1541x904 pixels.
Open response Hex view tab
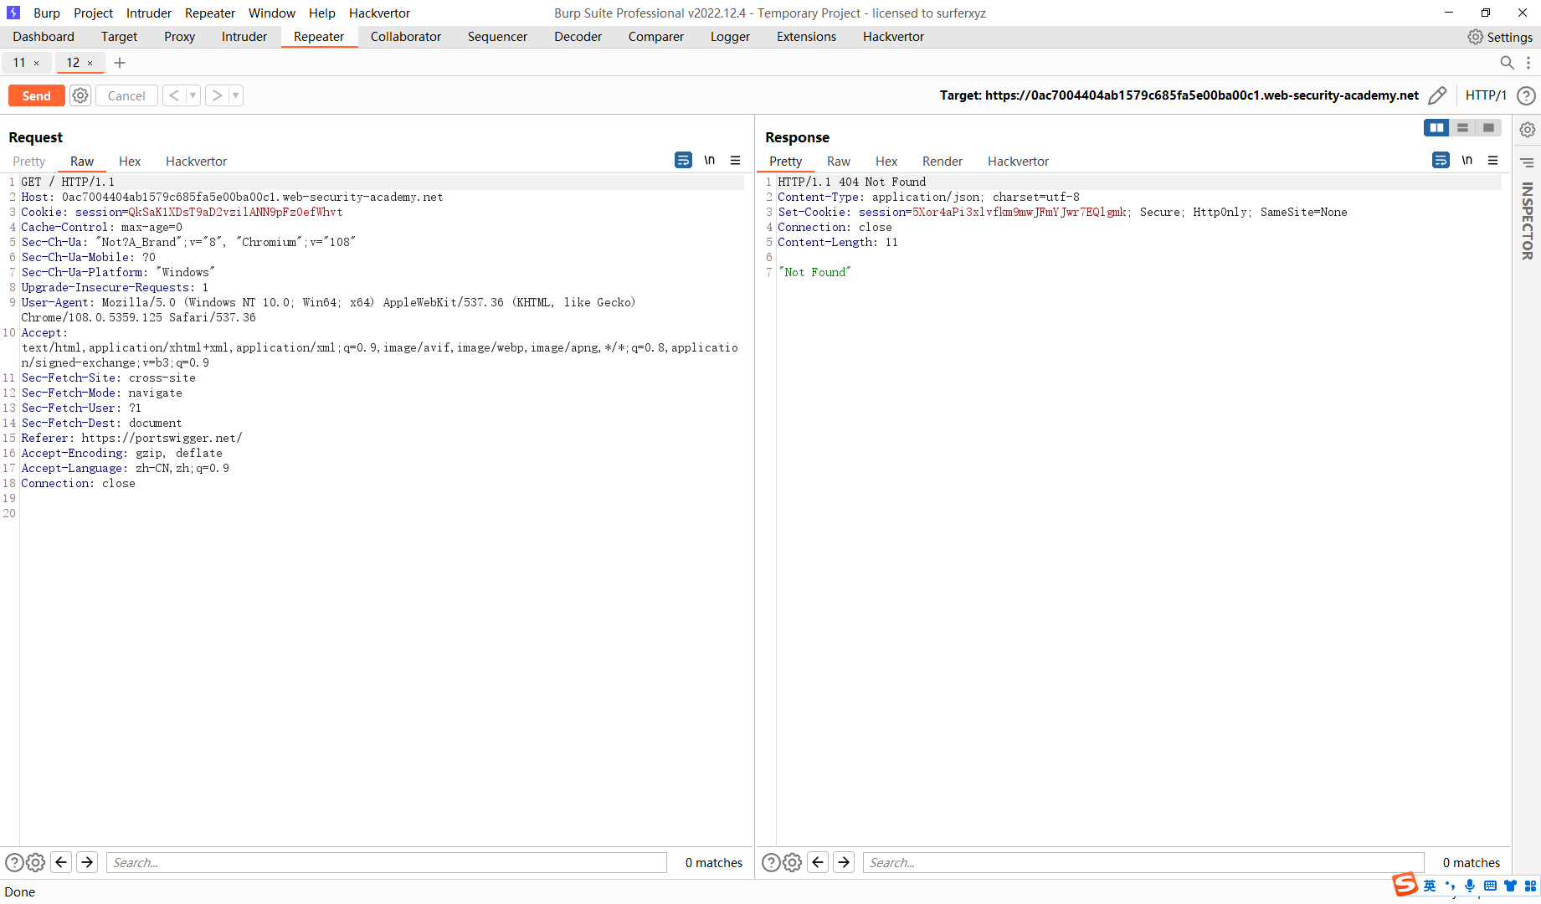point(886,162)
